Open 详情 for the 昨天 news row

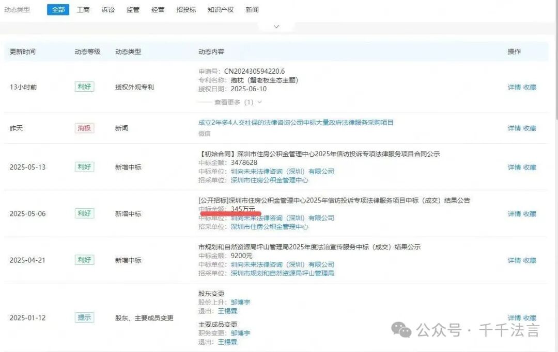click(514, 128)
